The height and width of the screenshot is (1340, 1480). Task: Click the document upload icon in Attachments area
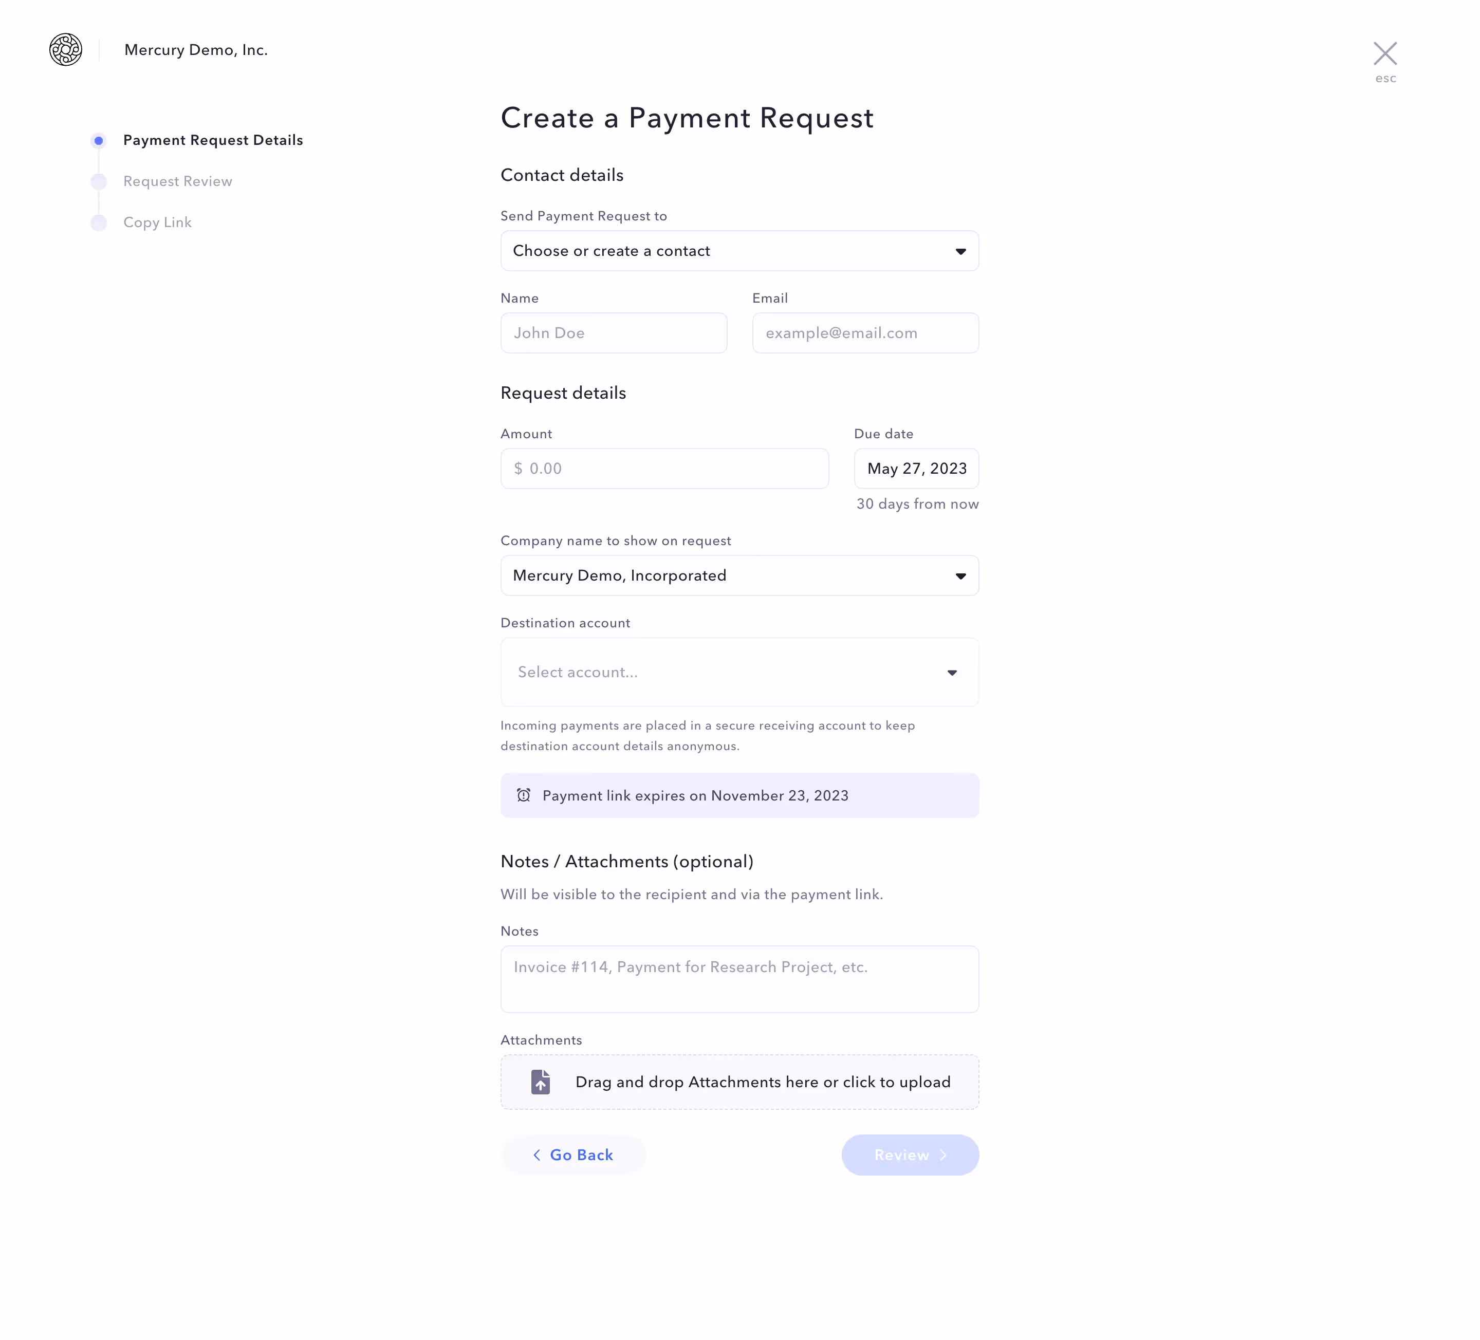(x=541, y=1082)
